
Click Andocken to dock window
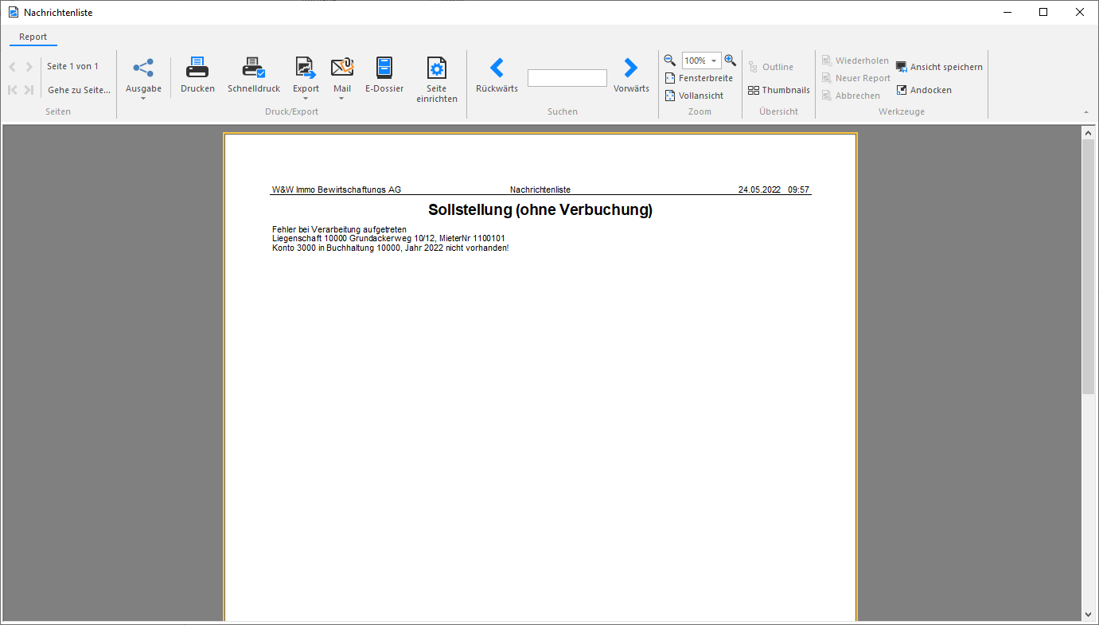pos(924,90)
